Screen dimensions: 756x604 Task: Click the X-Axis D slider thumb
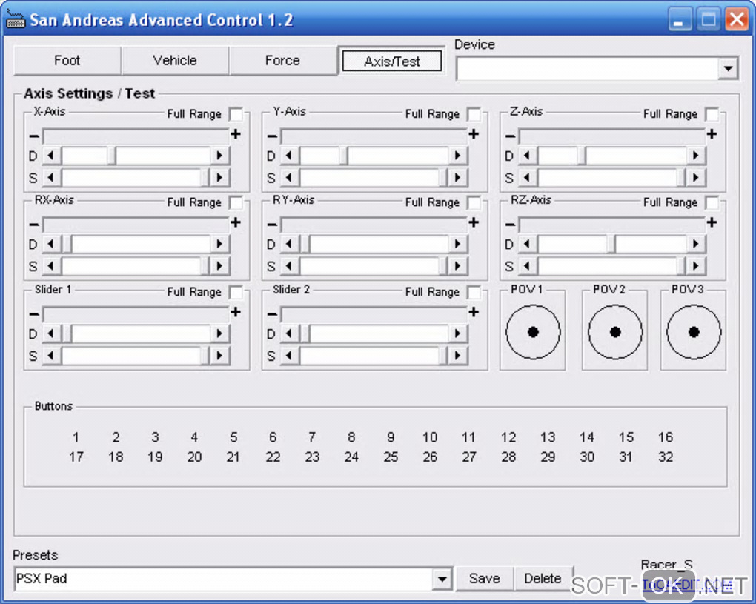(x=112, y=156)
